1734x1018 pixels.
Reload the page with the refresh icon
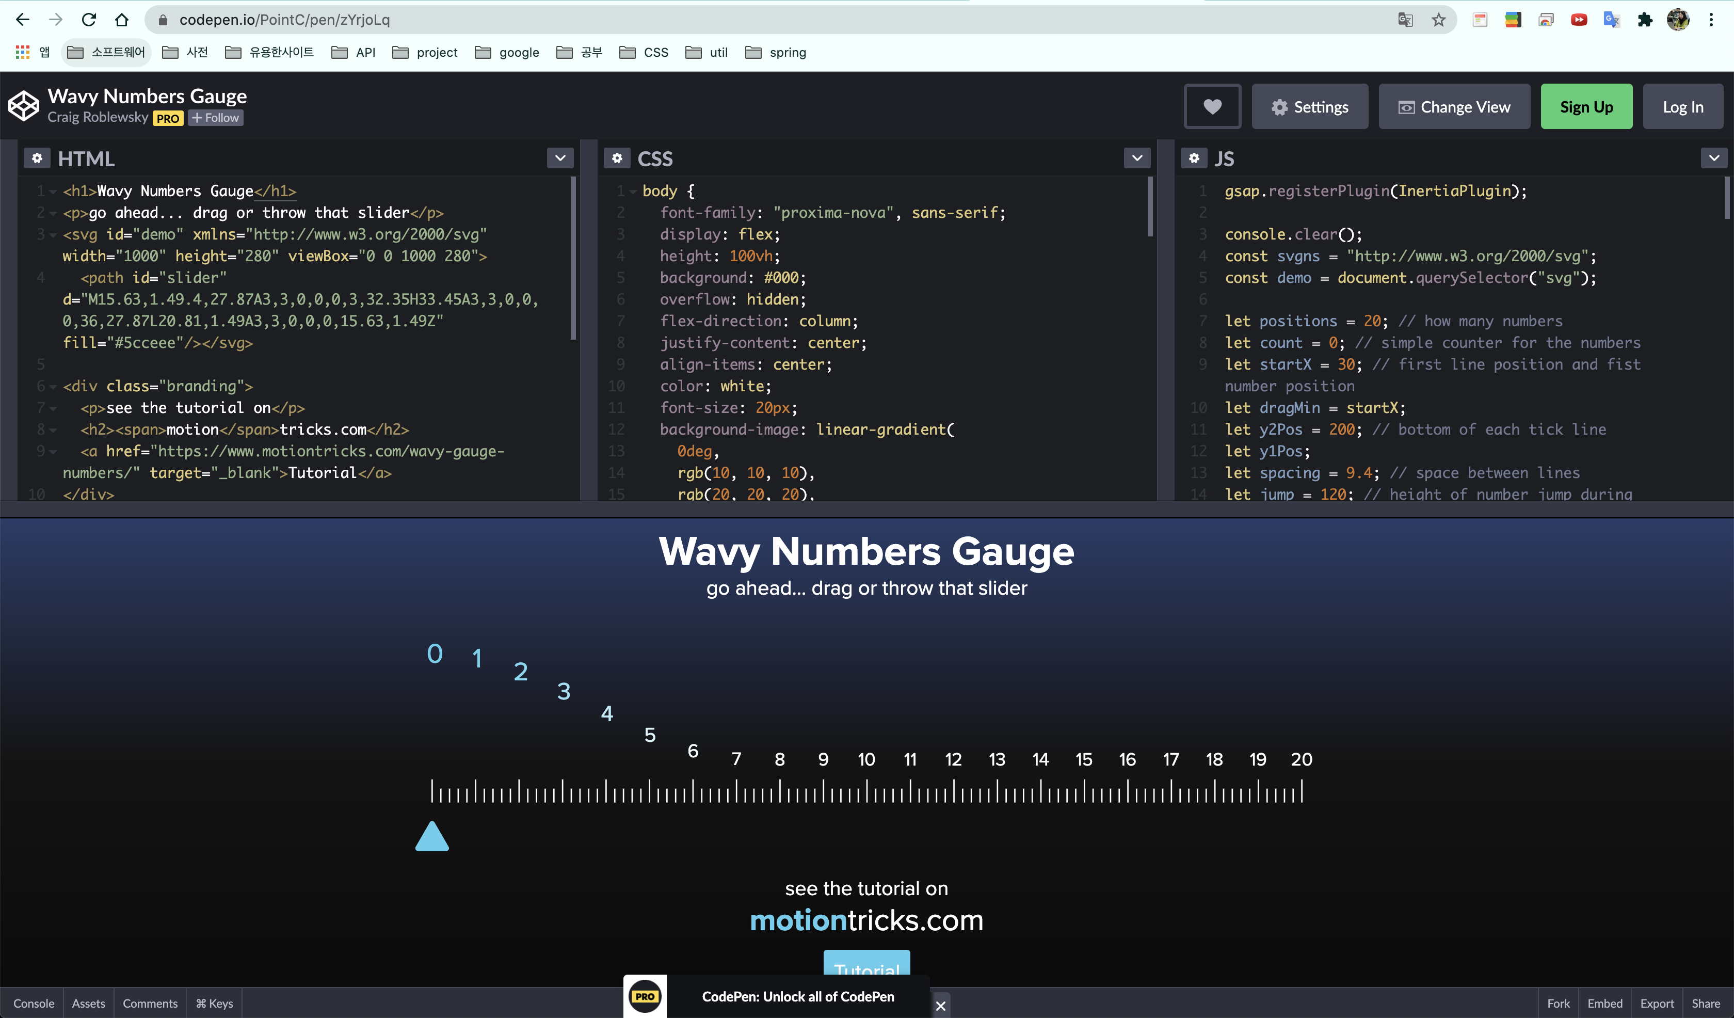[89, 20]
